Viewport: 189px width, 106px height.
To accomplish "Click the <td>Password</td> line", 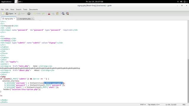I will coord(9,26).
